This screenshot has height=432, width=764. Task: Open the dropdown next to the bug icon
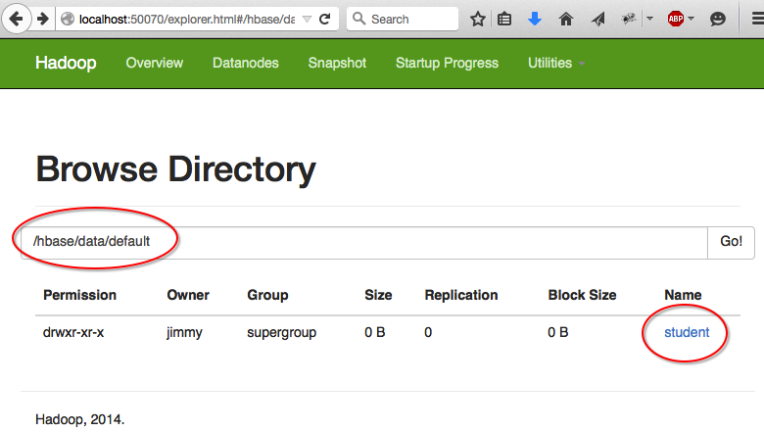(x=649, y=19)
